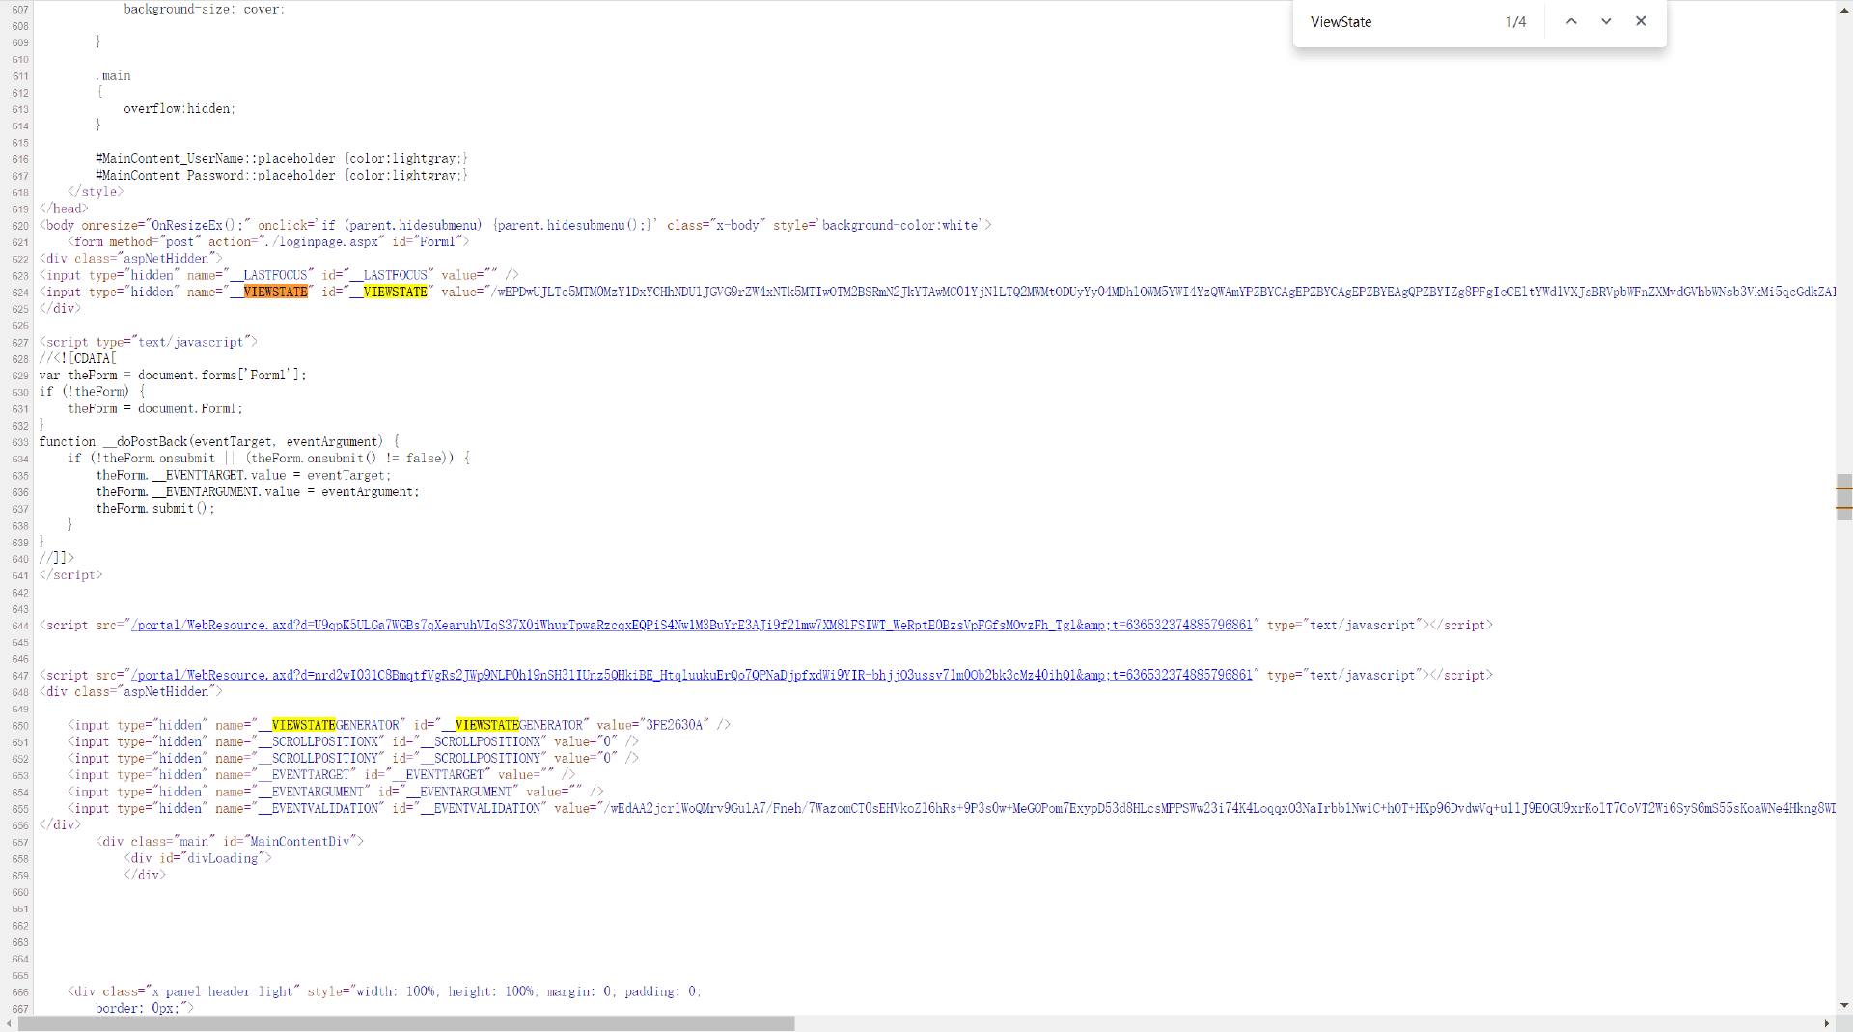This screenshot has height=1032, width=1853.
Task: Open second WebResource.axd link on line 647
Action: 691,676
